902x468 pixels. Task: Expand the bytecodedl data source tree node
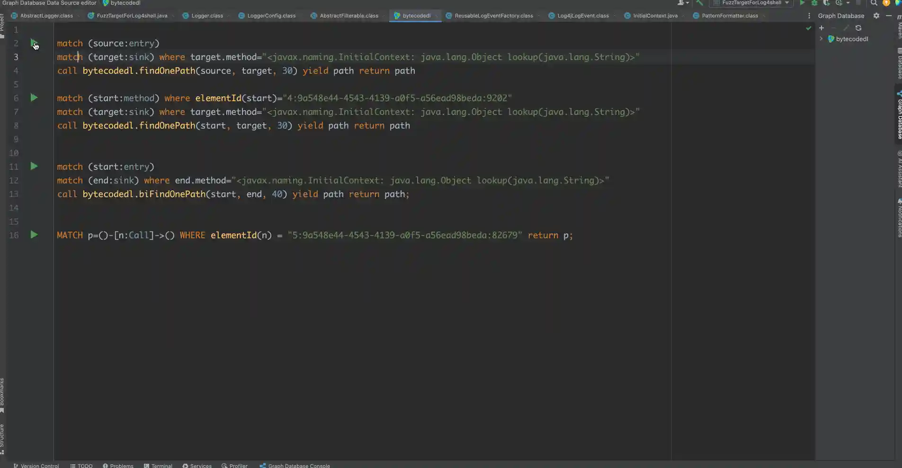tap(821, 39)
